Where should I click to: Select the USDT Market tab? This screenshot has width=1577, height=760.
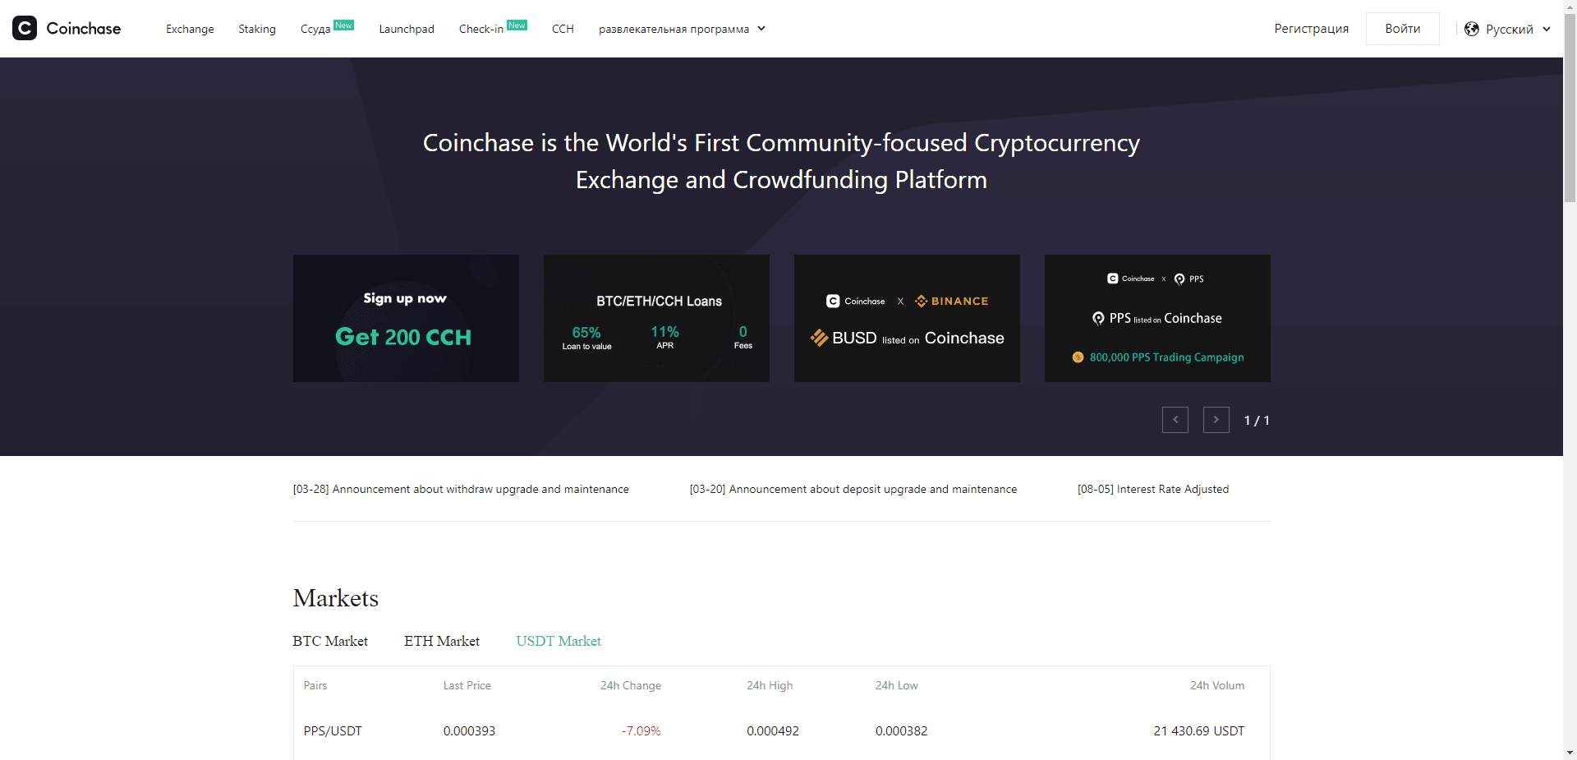pyautogui.click(x=558, y=641)
